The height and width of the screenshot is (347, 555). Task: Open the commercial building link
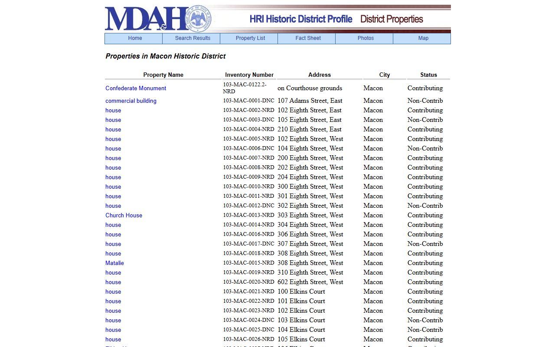coord(131,101)
